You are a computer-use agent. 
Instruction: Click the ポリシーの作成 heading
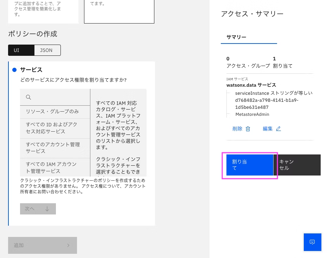[33, 34]
